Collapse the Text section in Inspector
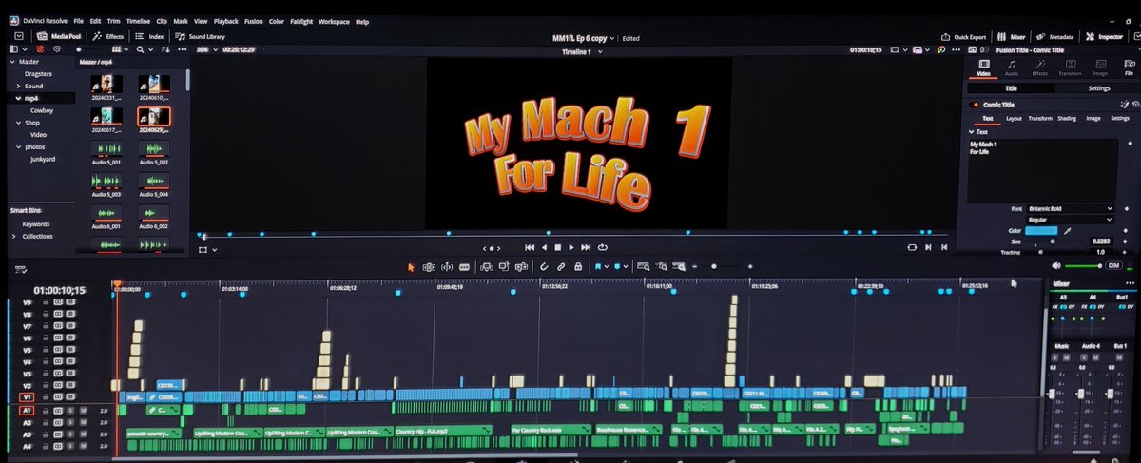The image size is (1141, 463). (974, 131)
